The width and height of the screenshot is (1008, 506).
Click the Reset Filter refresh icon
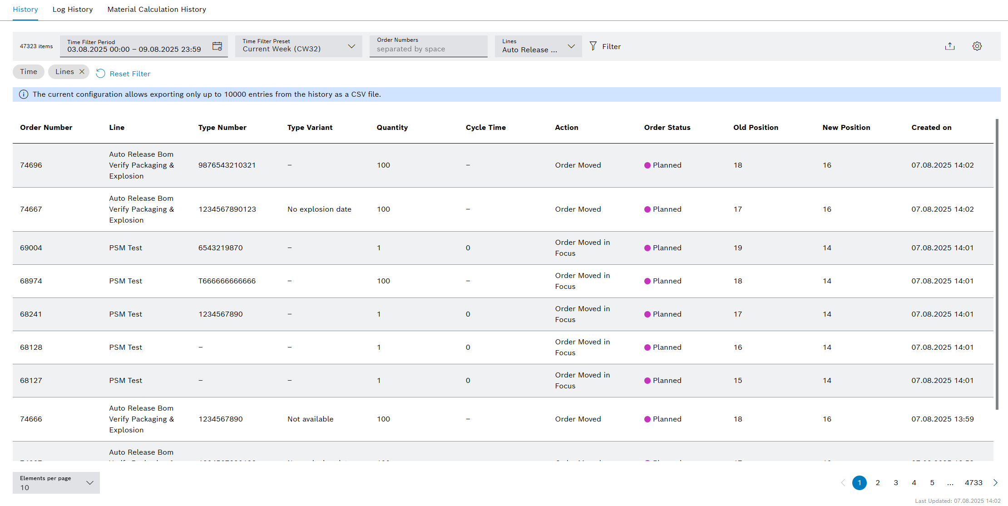pyautogui.click(x=101, y=74)
